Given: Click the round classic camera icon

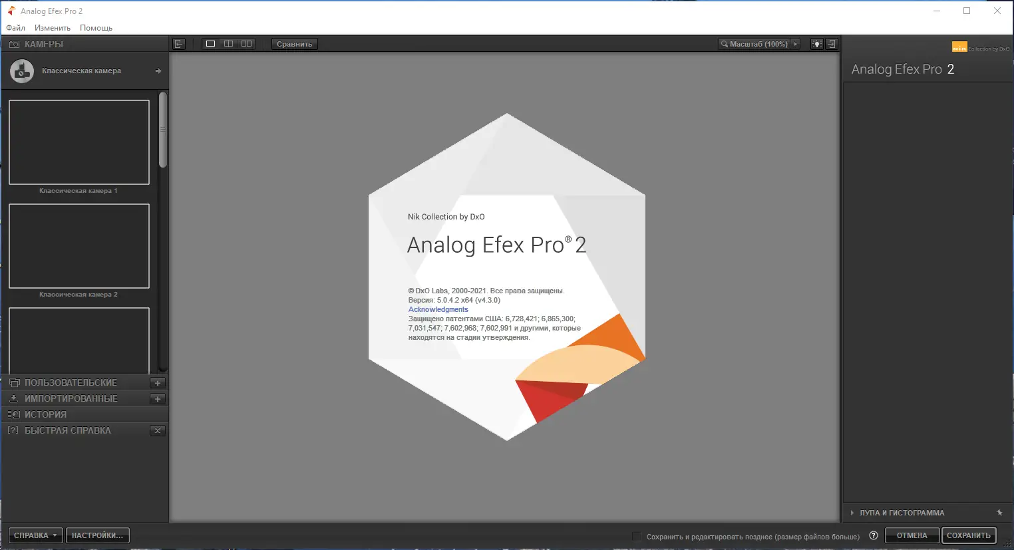Looking at the screenshot, I should click(x=22, y=71).
